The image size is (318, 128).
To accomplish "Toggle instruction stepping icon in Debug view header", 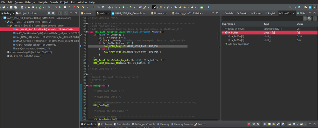I will (x=60, y=13).
